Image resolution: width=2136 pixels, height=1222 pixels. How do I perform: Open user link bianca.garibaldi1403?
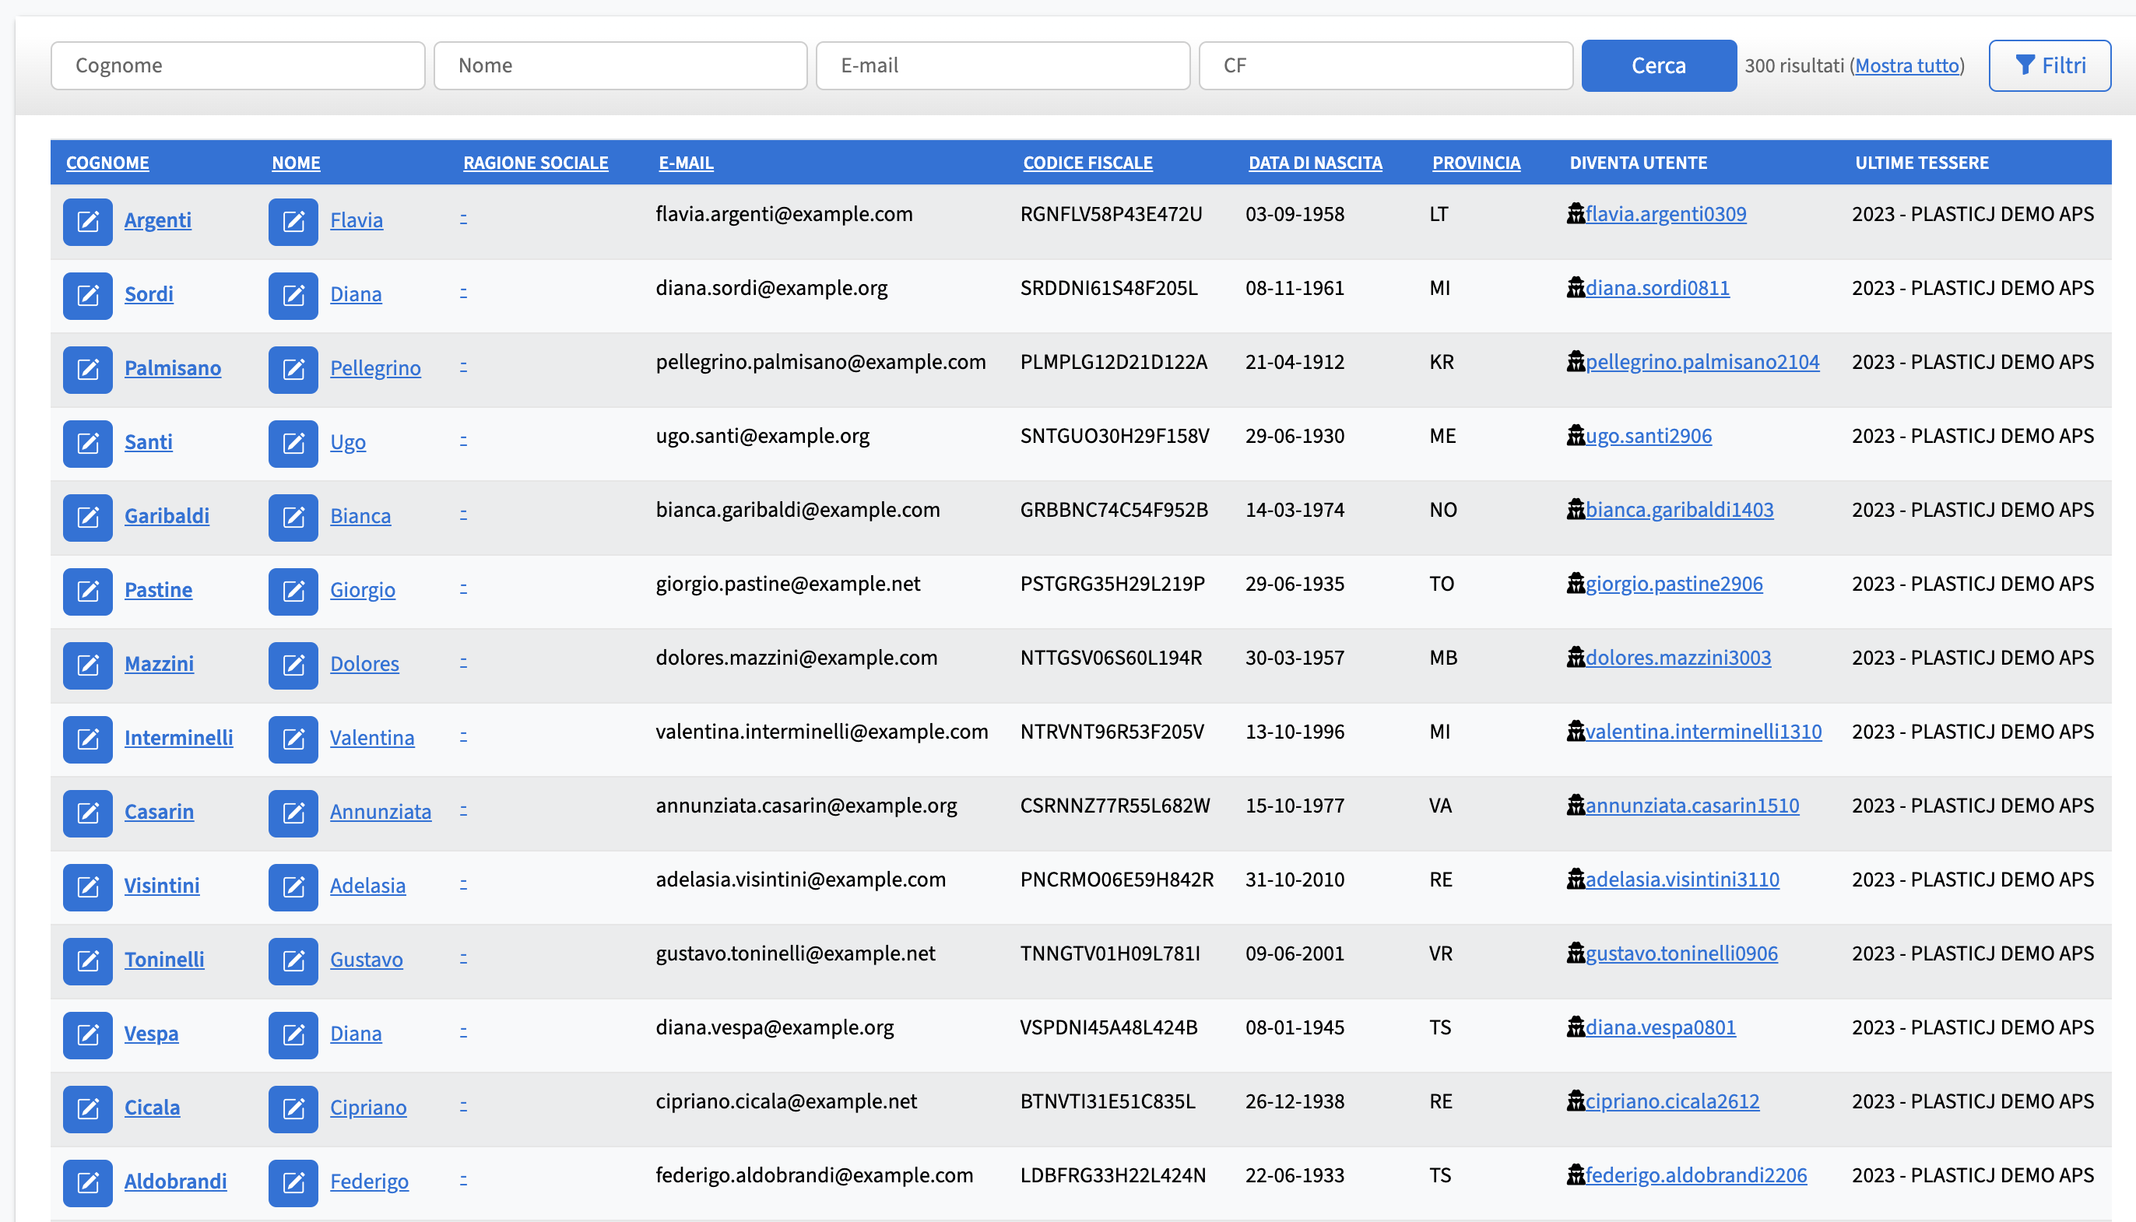pos(1679,510)
